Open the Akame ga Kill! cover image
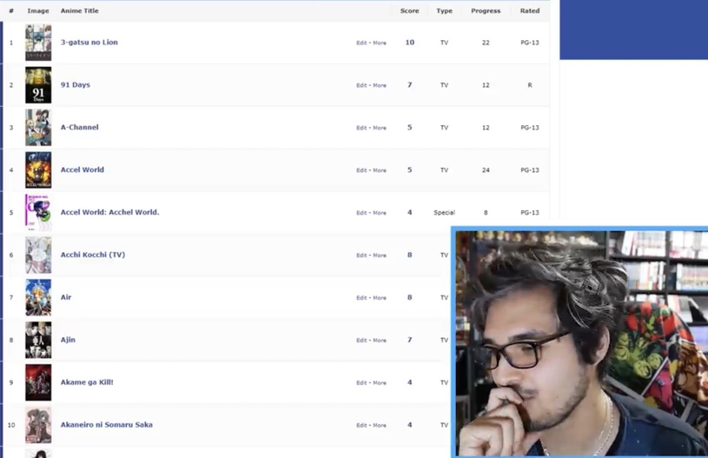This screenshot has width=708, height=458. click(x=38, y=382)
